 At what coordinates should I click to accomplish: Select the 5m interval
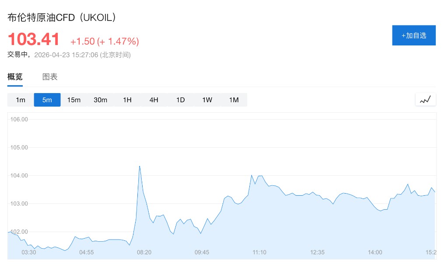pyautogui.click(x=47, y=100)
